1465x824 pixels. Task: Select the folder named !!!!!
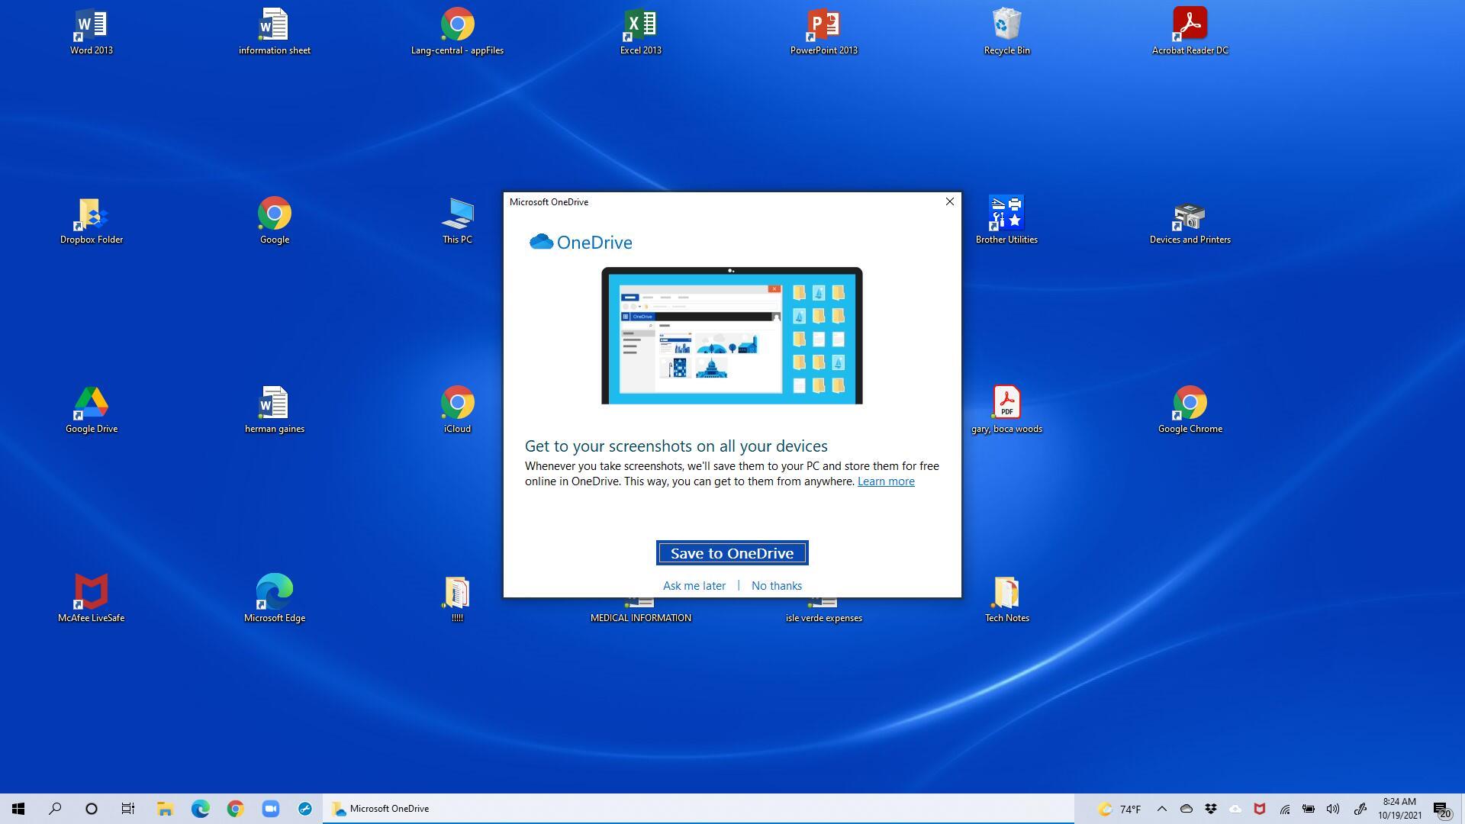point(457,599)
